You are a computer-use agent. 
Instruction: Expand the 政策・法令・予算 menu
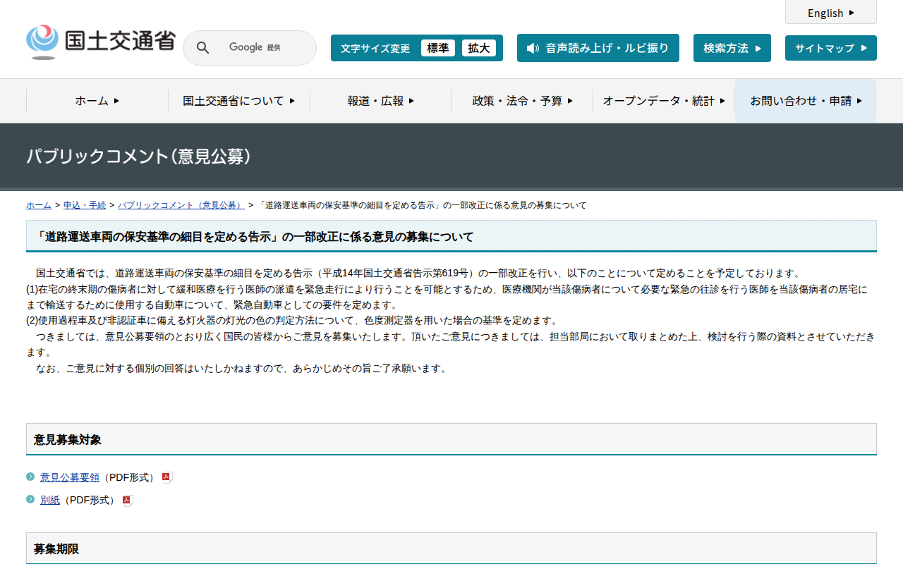[x=522, y=101]
